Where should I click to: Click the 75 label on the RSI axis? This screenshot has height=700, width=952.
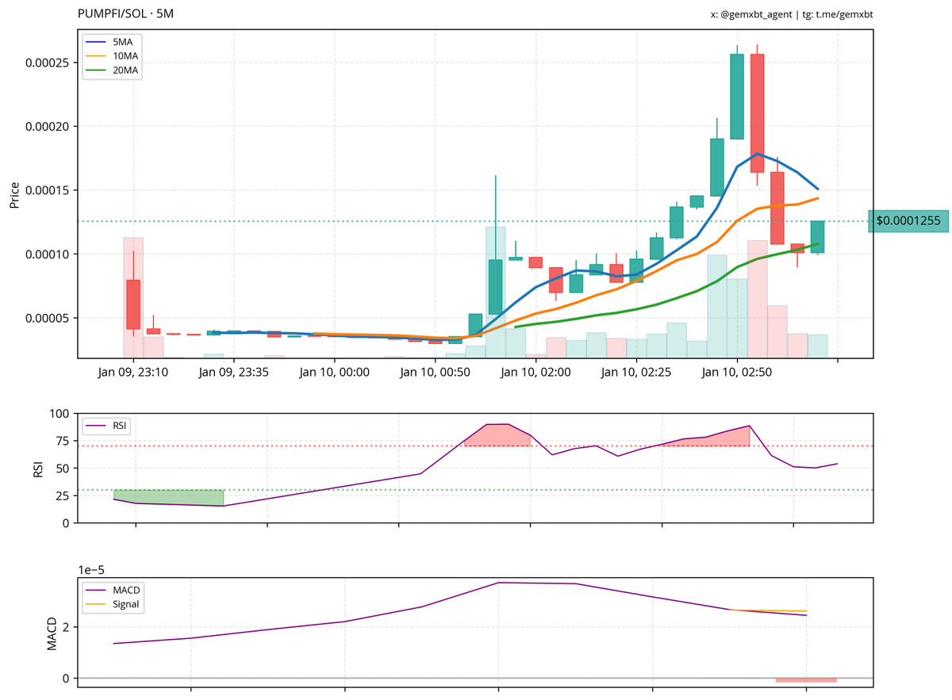coord(63,441)
